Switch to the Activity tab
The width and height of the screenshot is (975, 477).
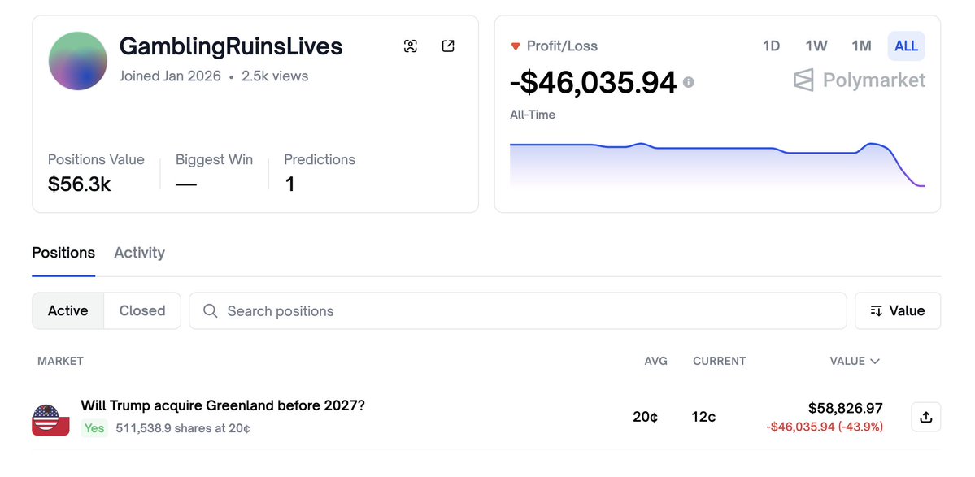[139, 253]
